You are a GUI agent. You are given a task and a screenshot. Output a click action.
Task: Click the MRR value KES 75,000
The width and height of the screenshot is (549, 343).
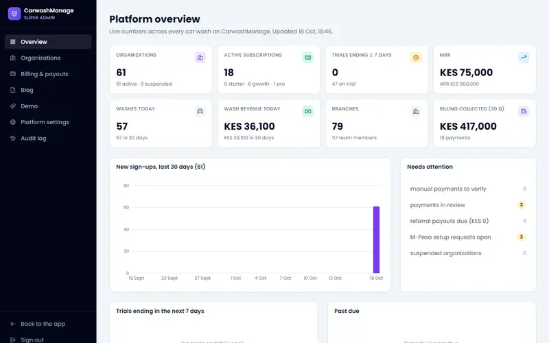coord(467,73)
